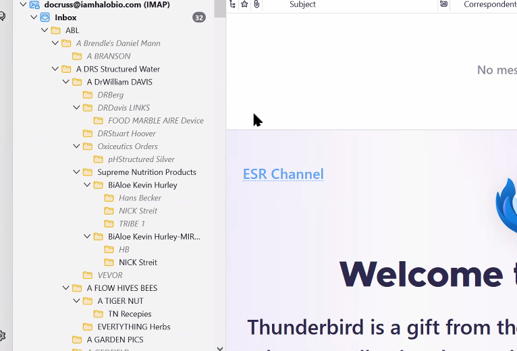Click the Inbox unread count badge 32
The height and width of the screenshot is (351, 517).
199,18
